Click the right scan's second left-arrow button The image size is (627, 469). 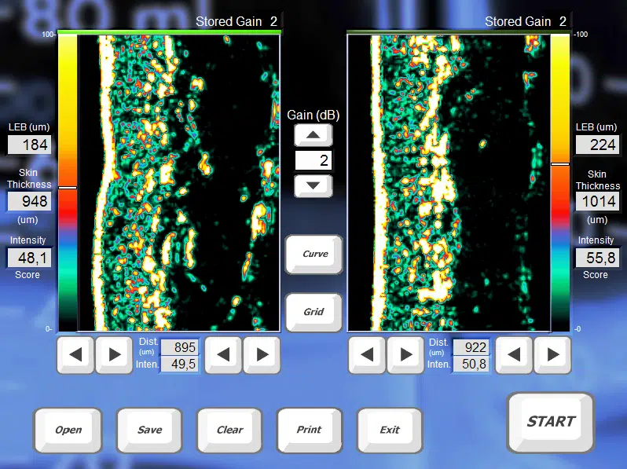tap(514, 355)
